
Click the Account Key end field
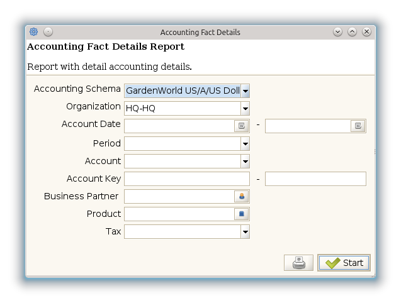click(315, 179)
